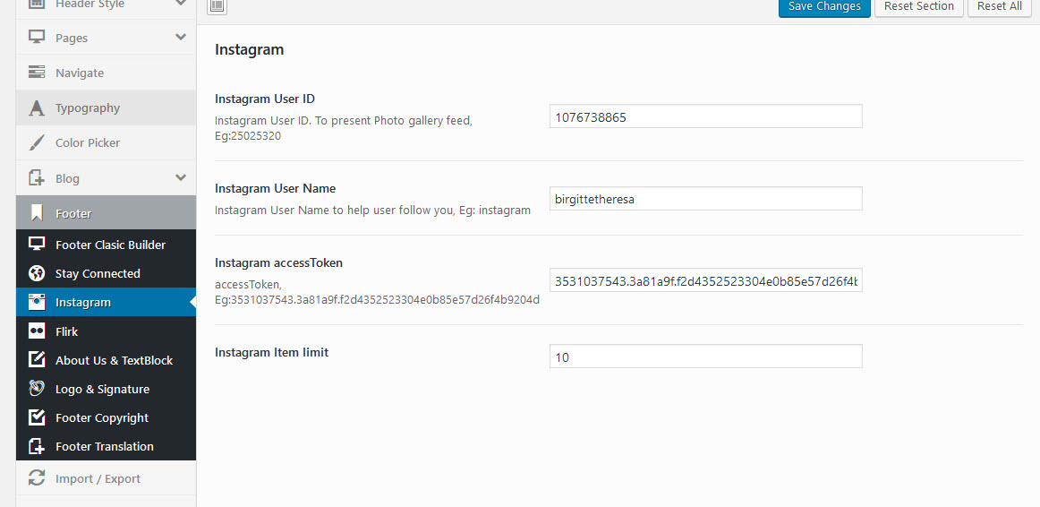The image size is (1040, 507).
Task: Click the Instagram User Name label
Action: (276, 188)
